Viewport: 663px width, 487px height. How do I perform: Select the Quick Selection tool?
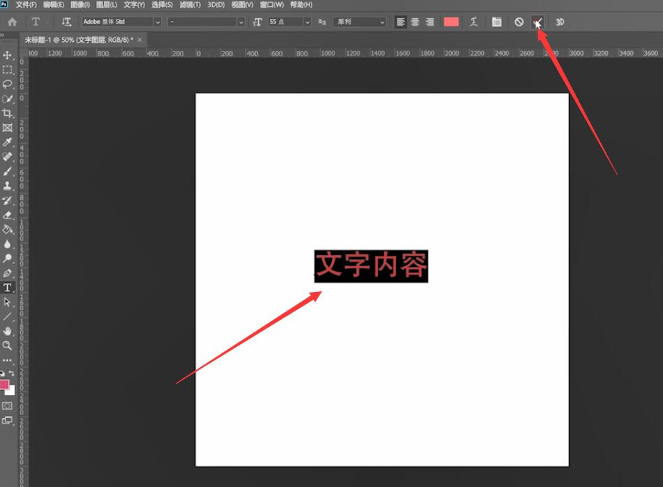(x=7, y=99)
